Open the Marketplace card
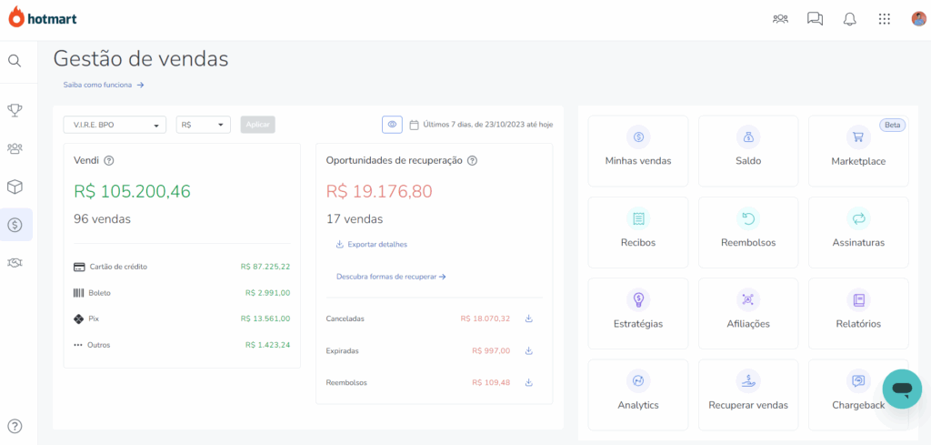The image size is (931, 445). point(858,151)
